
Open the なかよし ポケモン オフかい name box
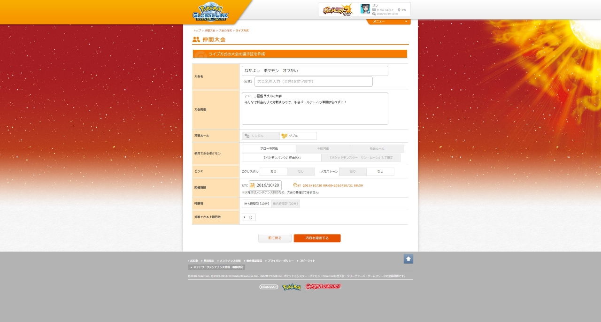coord(315,71)
